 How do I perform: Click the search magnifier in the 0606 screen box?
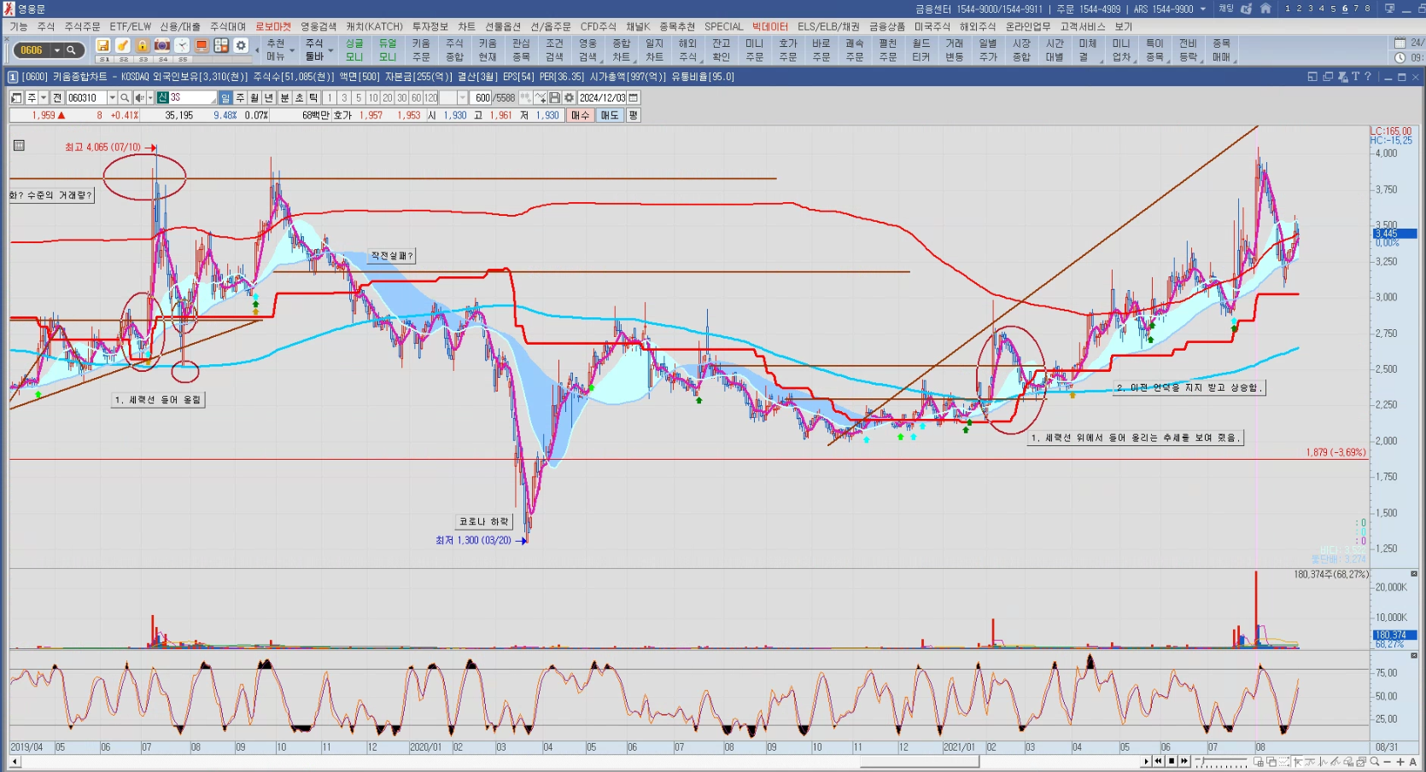pos(72,50)
